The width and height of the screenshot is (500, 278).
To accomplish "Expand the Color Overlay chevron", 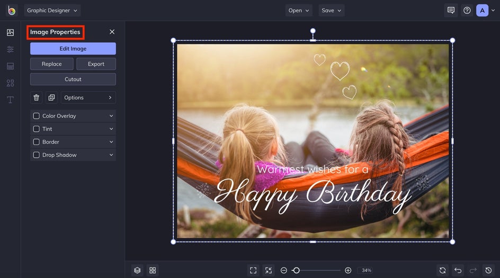I will [111, 116].
